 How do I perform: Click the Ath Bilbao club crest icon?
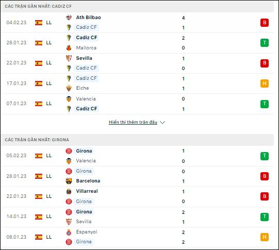coord(69,18)
